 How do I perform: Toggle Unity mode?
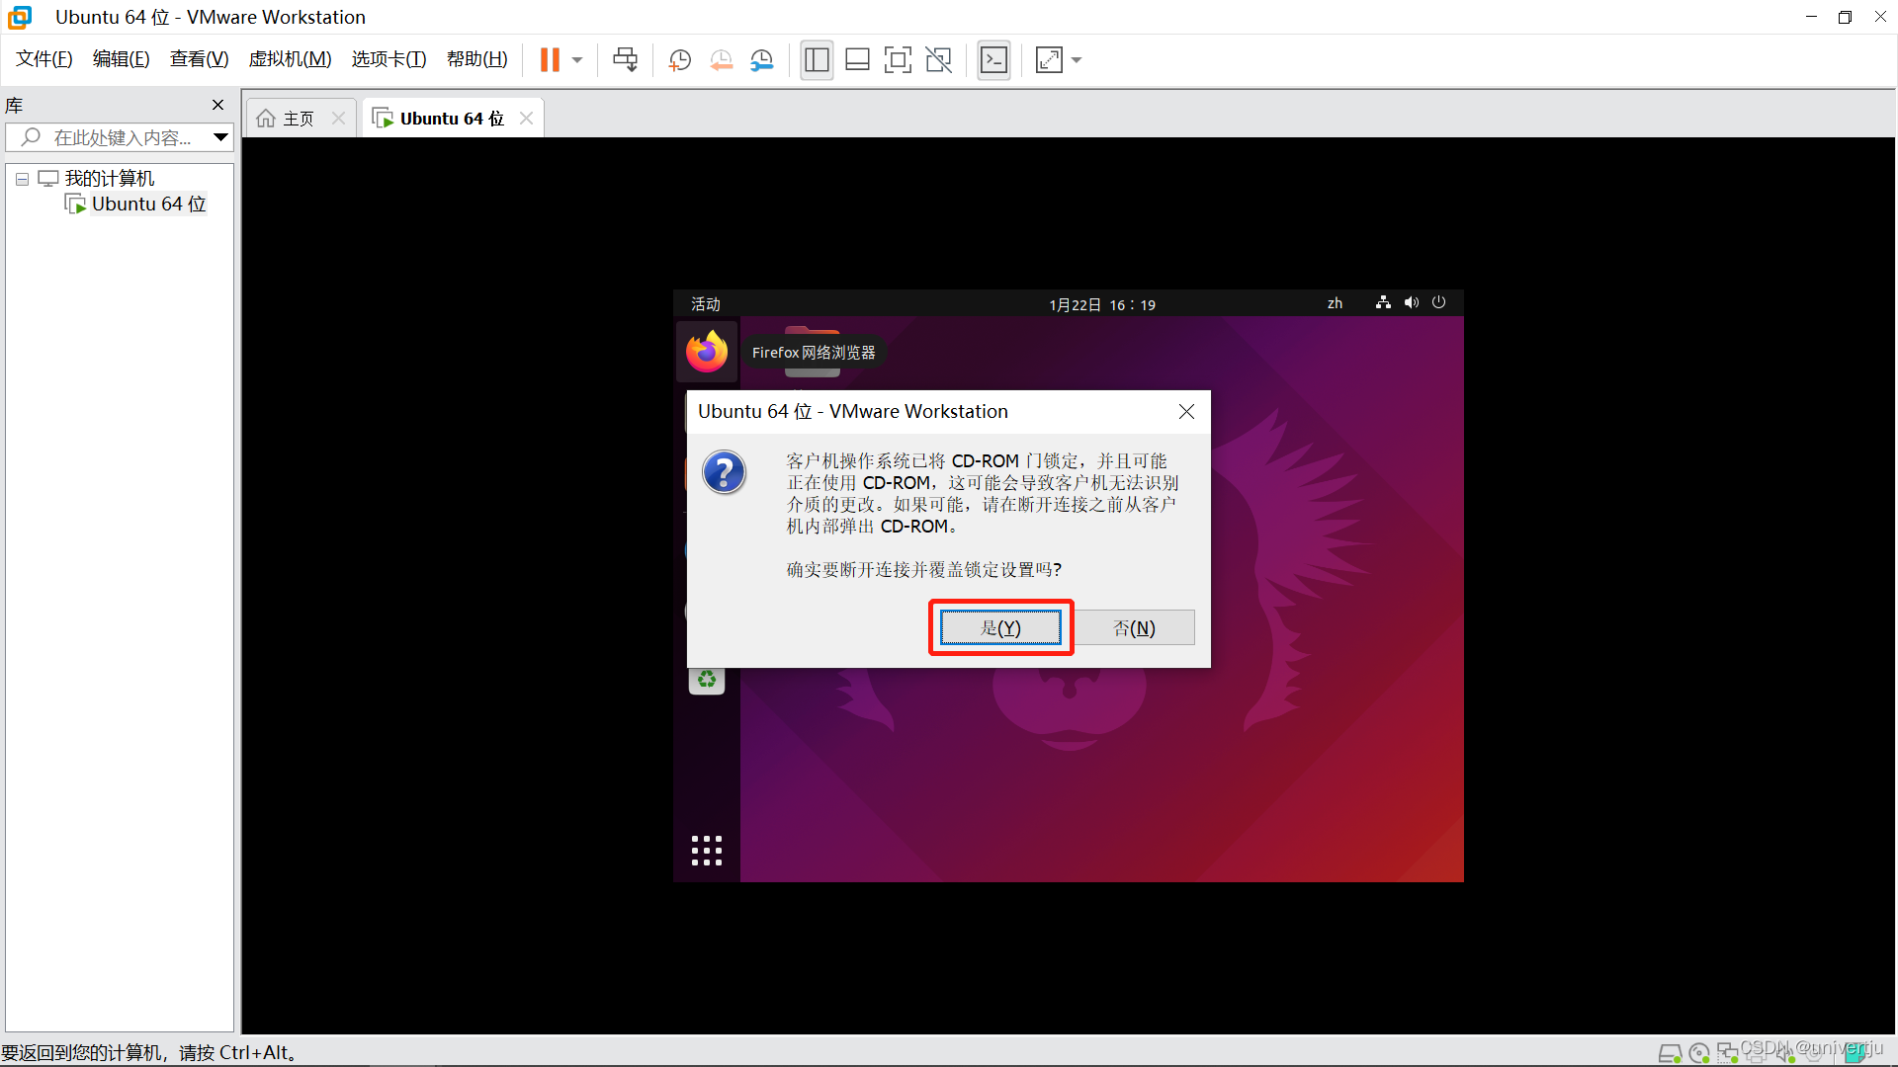point(937,59)
